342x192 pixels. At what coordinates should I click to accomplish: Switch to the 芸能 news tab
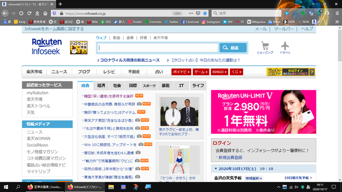pyautogui.click(x=165, y=85)
